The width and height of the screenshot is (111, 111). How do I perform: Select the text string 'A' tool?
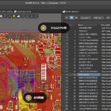(32, 16)
